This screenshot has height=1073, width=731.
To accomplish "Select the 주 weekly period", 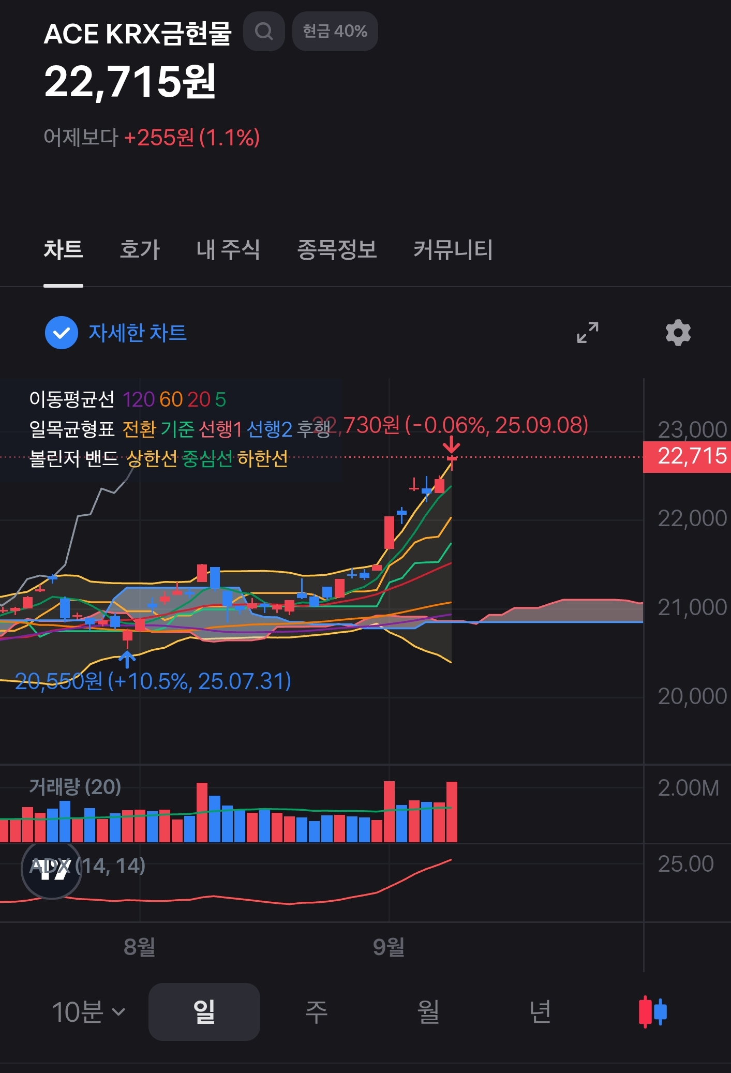I will [x=316, y=1011].
